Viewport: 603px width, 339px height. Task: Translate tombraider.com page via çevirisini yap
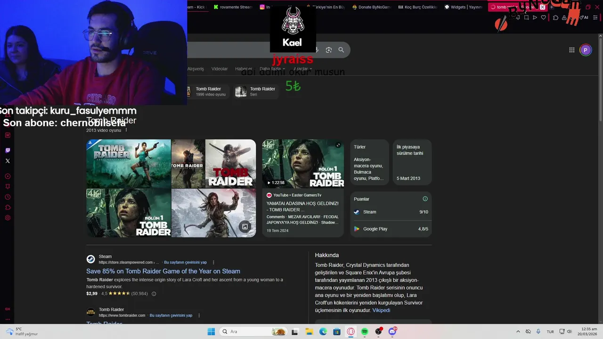click(171, 315)
